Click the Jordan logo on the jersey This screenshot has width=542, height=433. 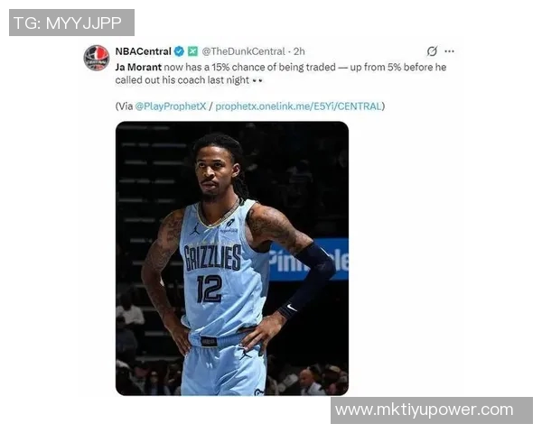[x=194, y=229]
